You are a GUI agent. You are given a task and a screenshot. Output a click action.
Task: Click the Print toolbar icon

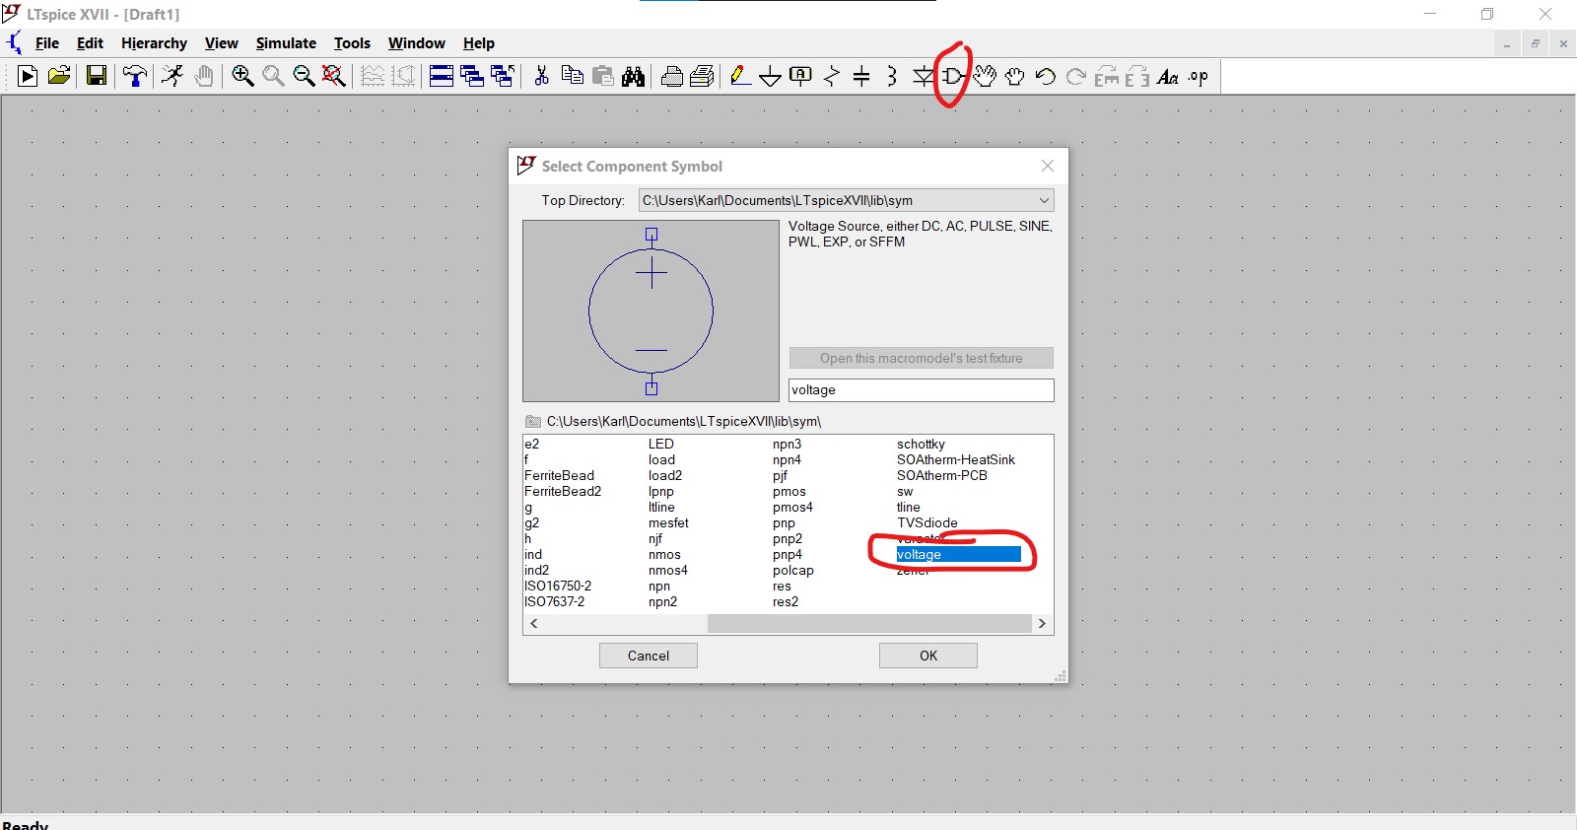672,76
